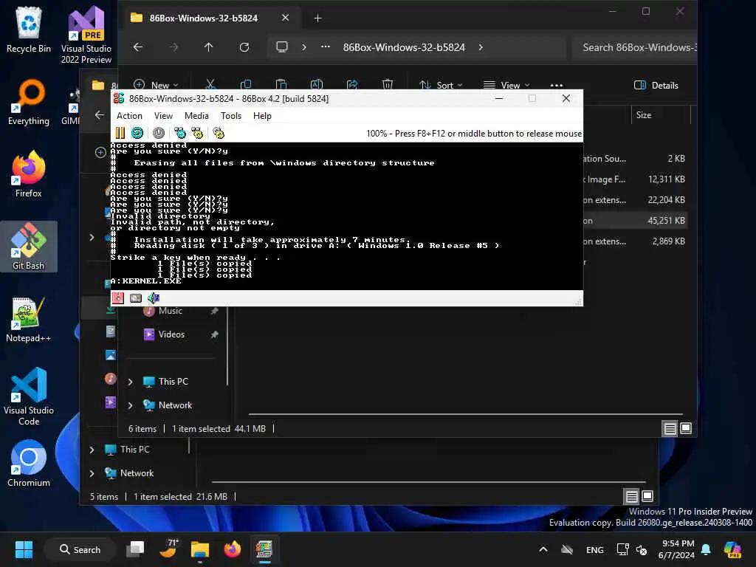Open the Explorer View dropdown next to Sort
Image resolution: width=756 pixels, height=567 pixels.
(x=506, y=85)
